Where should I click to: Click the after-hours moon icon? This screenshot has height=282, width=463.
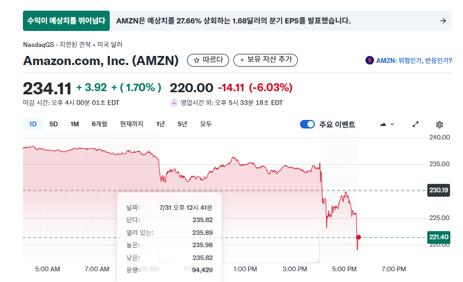[x=174, y=103]
